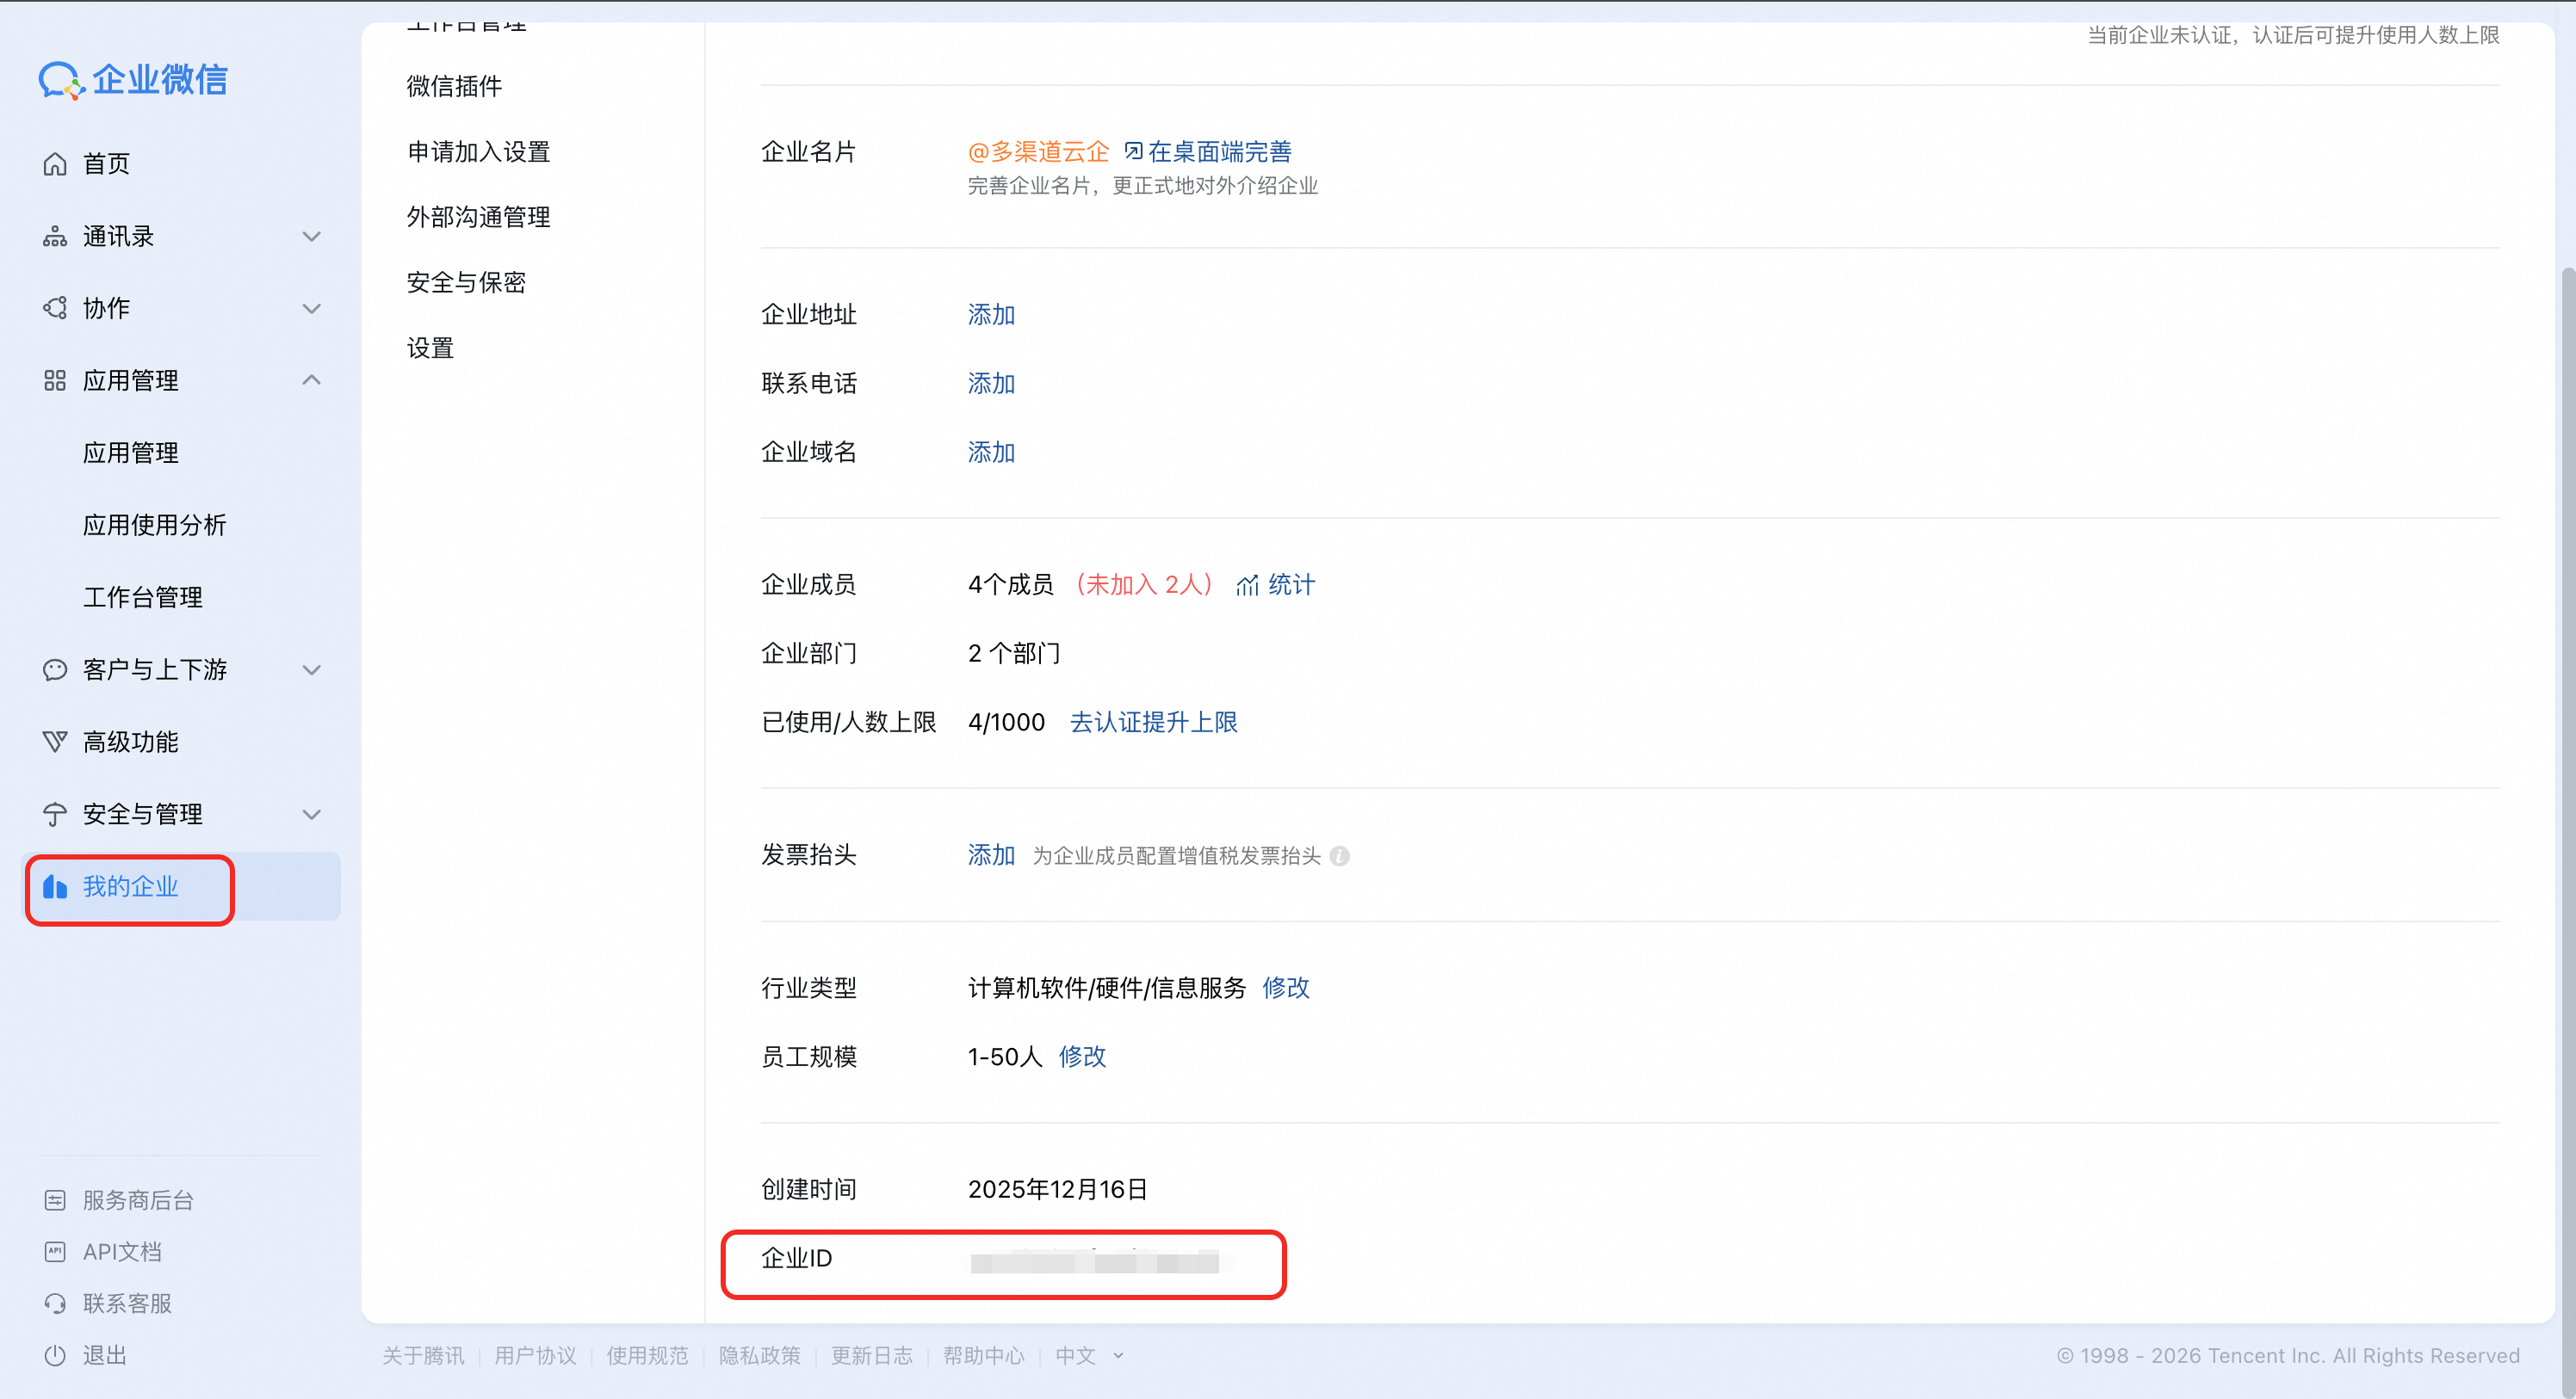The width and height of the screenshot is (2576, 1399).
Task: Click the 退出 power icon
Action: coord(55,1356)
